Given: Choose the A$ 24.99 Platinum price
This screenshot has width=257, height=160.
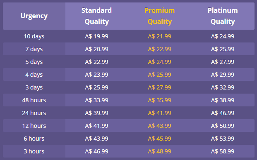Looking at the screenshot, I should tap(223, 36).
